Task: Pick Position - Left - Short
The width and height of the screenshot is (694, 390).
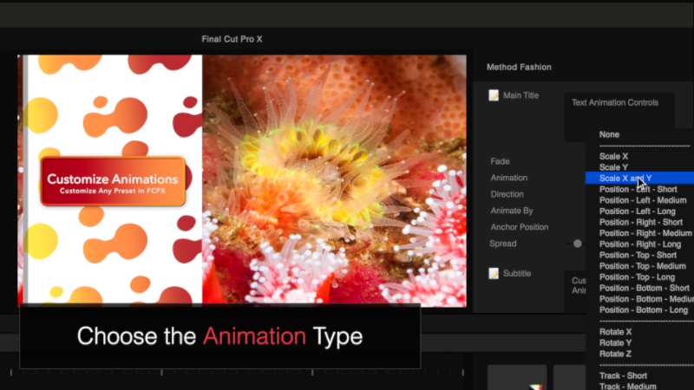Action: coord(638,189)
